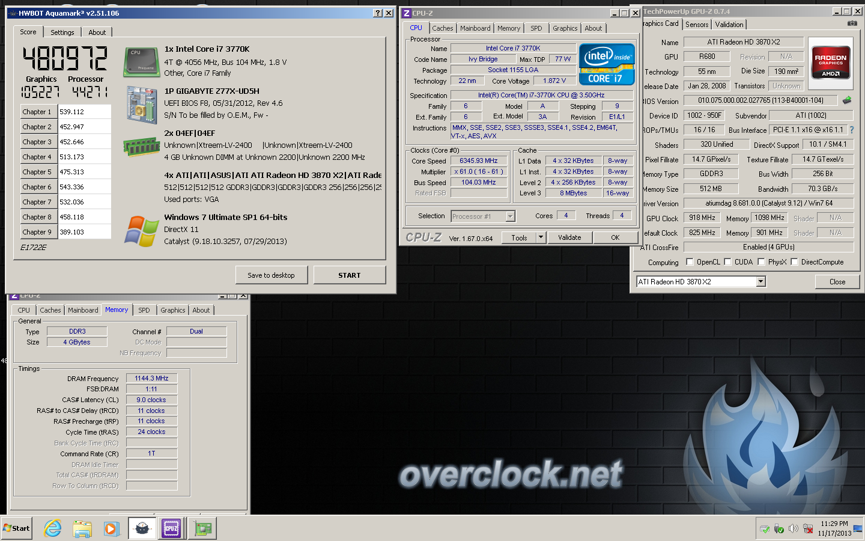Click the Channel # Dual value
The image size is (865, 541).
196,331
